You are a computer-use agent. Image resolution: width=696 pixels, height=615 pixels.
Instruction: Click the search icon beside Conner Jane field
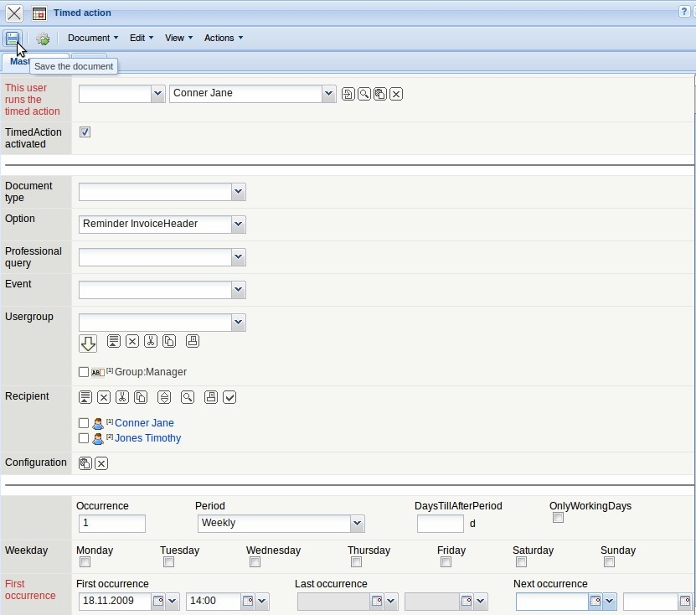pos(364,94)
